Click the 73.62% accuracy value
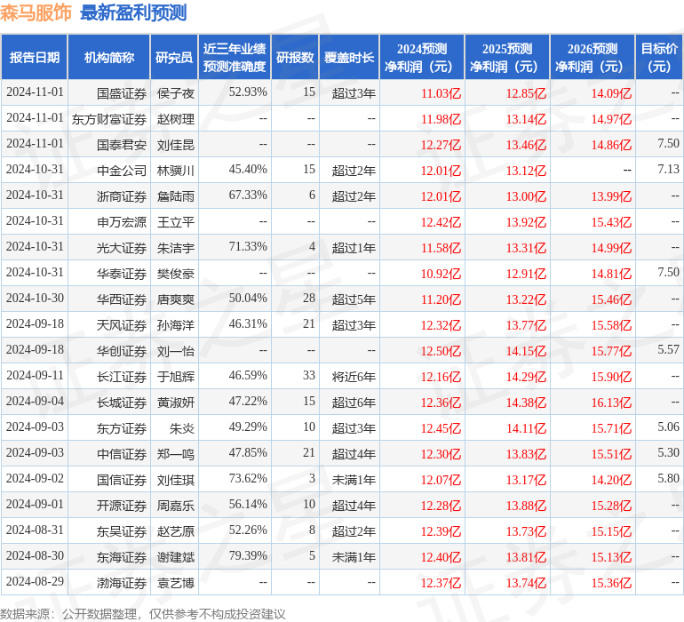The width and height of the screenshot is (684, 622). coord(248,478)
